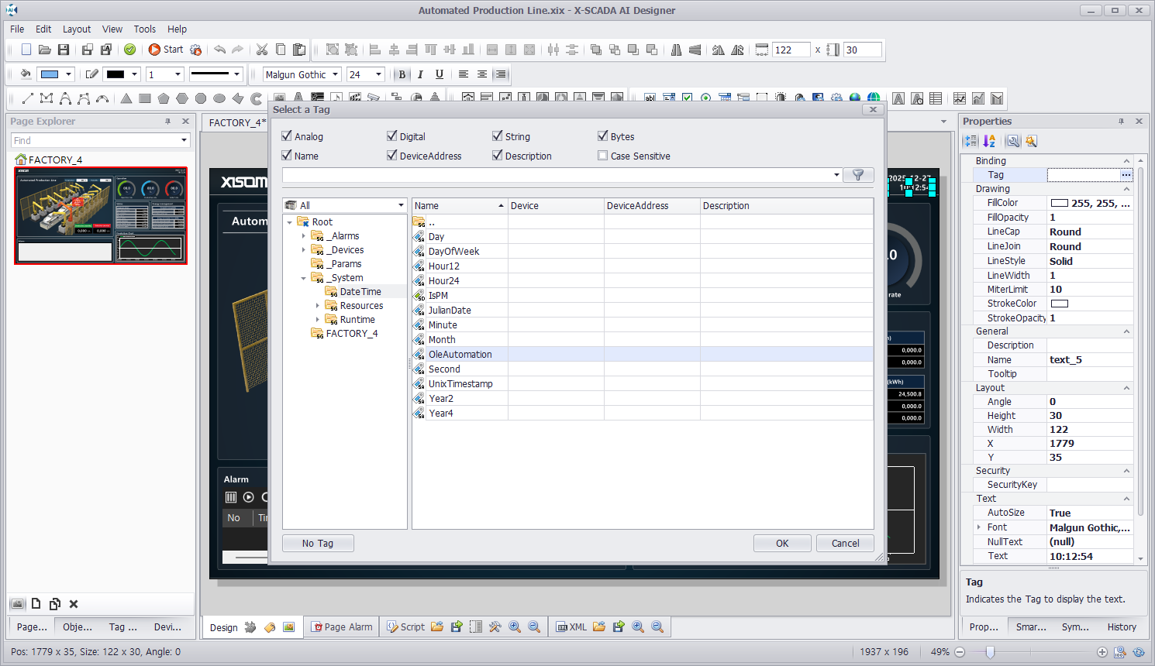Click the categorized view icon in Properties
The width and height of the screenshot is (1155, 666).
971,141
